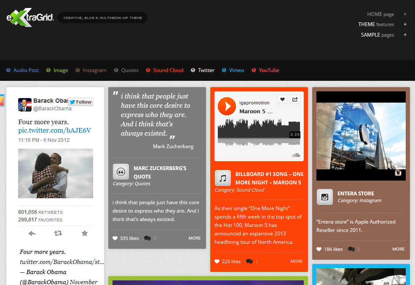Share the SoundCloud track
This screenshot has height=285, width=415.
[295, 99]
